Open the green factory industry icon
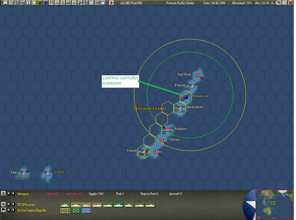The height and width of the screenshot is (220, 296). pos(69,3)
